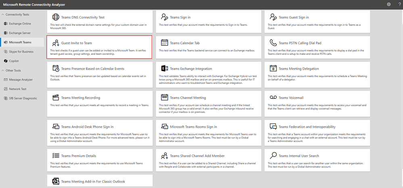
Task: Click the Network Test sidebar icon
Action: [x=6, y=89]
